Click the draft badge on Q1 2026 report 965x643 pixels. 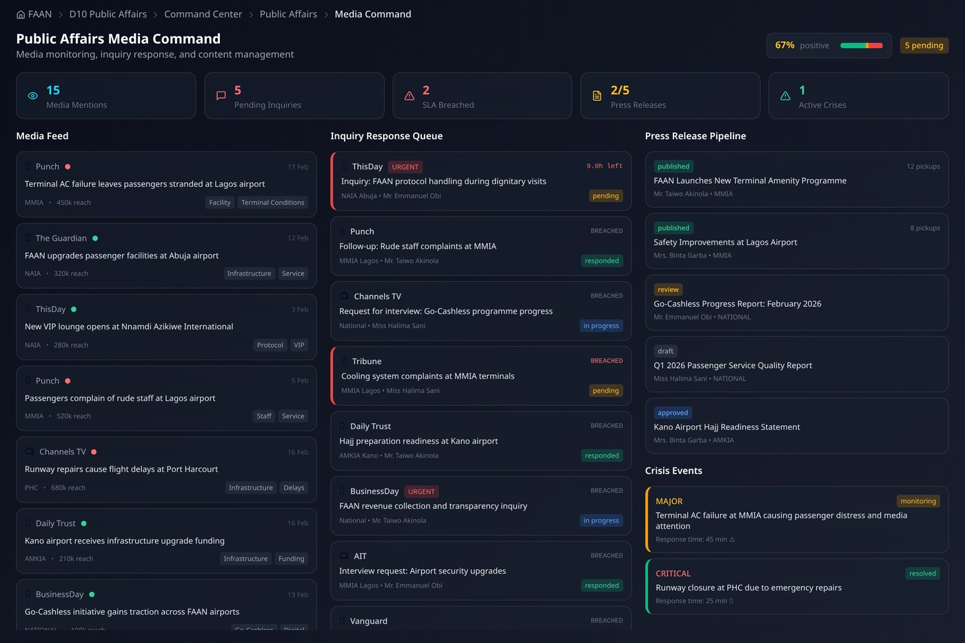pyautogui.click(x=665, y=351)
